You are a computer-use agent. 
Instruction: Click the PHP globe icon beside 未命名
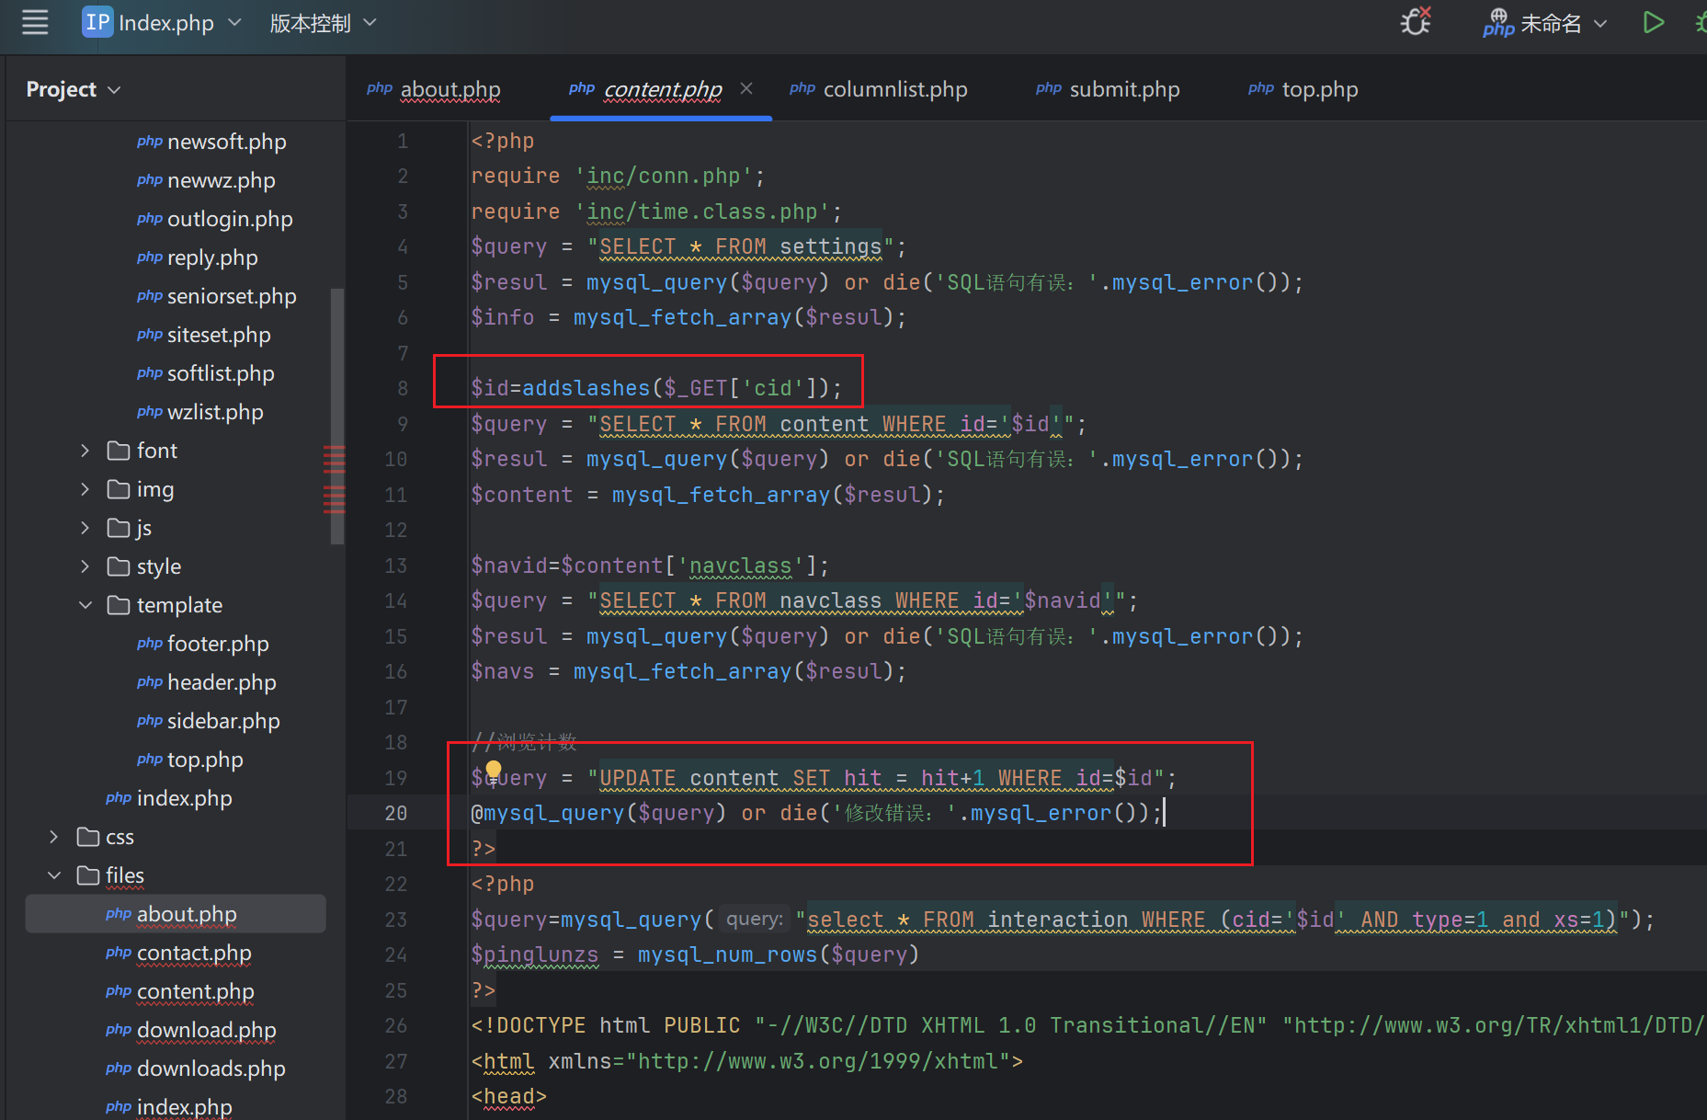point(1497,23)
